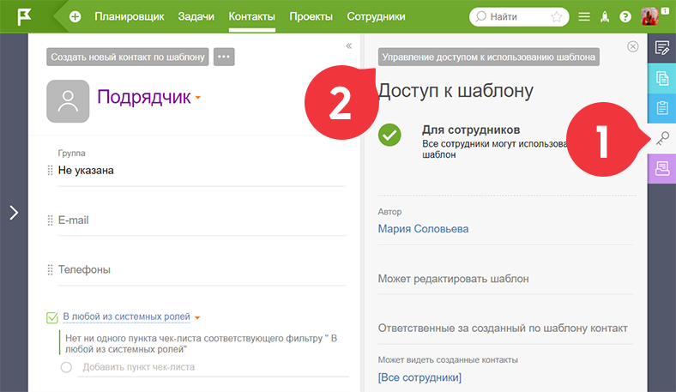Click the Может редактировать шаблон field
This screenshot has height=392, width=676.
point(505,279)
